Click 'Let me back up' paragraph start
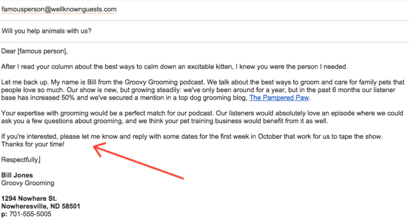The height and width of the screenshot is (220, 409). tap(24, 82)
